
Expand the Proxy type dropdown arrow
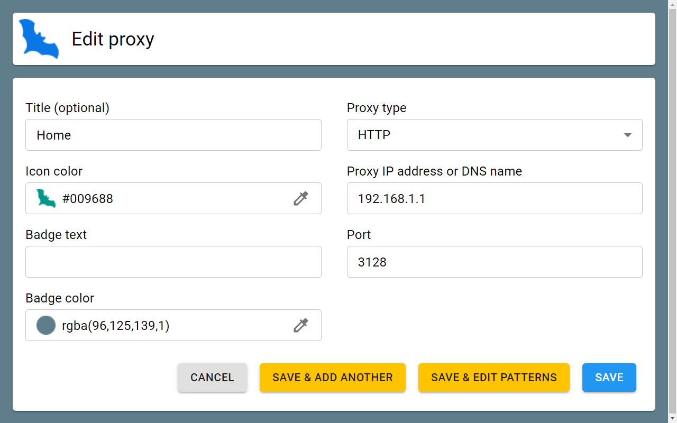point(628,135)
